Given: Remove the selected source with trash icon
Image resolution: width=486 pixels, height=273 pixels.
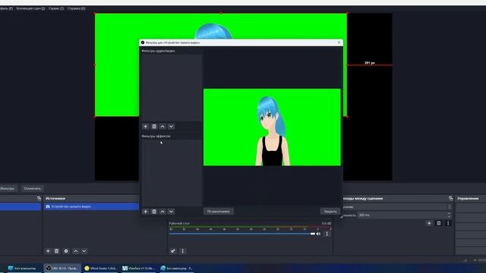Looking at the screenshot, I should point(56,251).
